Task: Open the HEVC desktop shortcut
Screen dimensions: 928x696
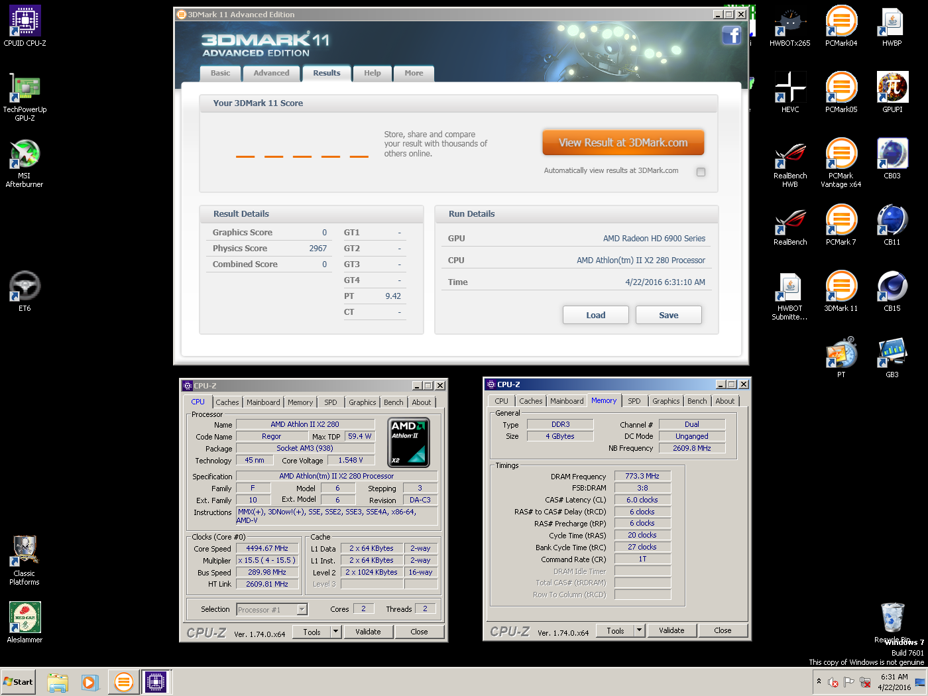Action: [790, 93]
